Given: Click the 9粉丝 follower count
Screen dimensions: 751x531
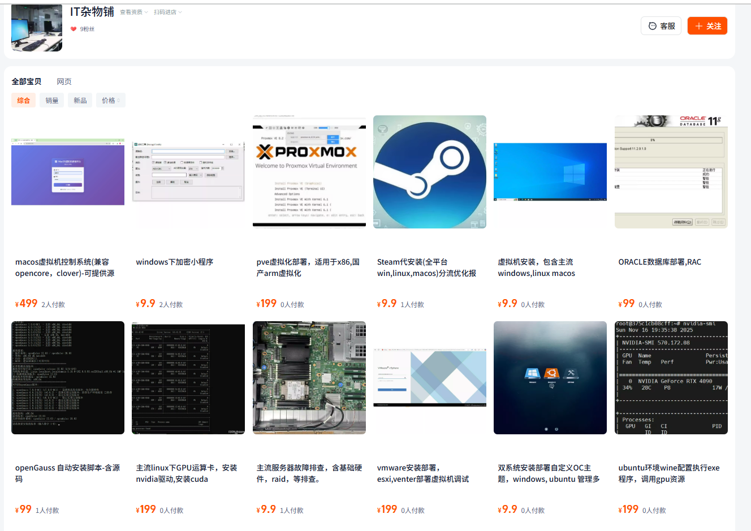Looking at the screenshot, I should 87,29.
